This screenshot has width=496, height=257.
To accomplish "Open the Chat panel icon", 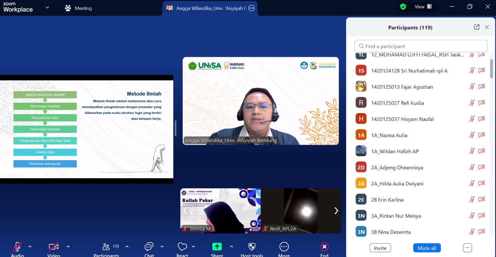I will 149,247.
